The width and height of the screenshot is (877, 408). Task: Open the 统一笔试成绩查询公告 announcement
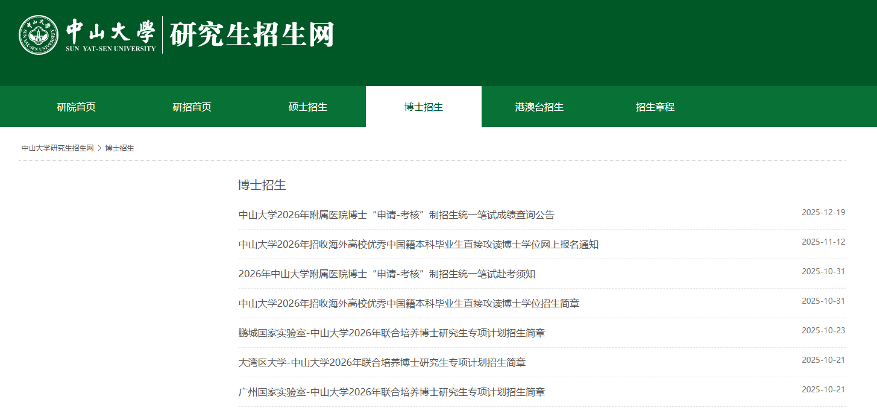coord(396,215)
